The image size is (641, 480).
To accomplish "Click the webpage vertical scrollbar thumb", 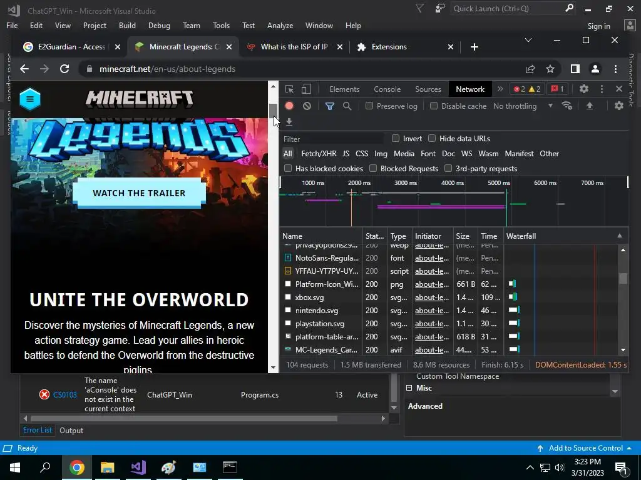I will click(x=273, y=111).
